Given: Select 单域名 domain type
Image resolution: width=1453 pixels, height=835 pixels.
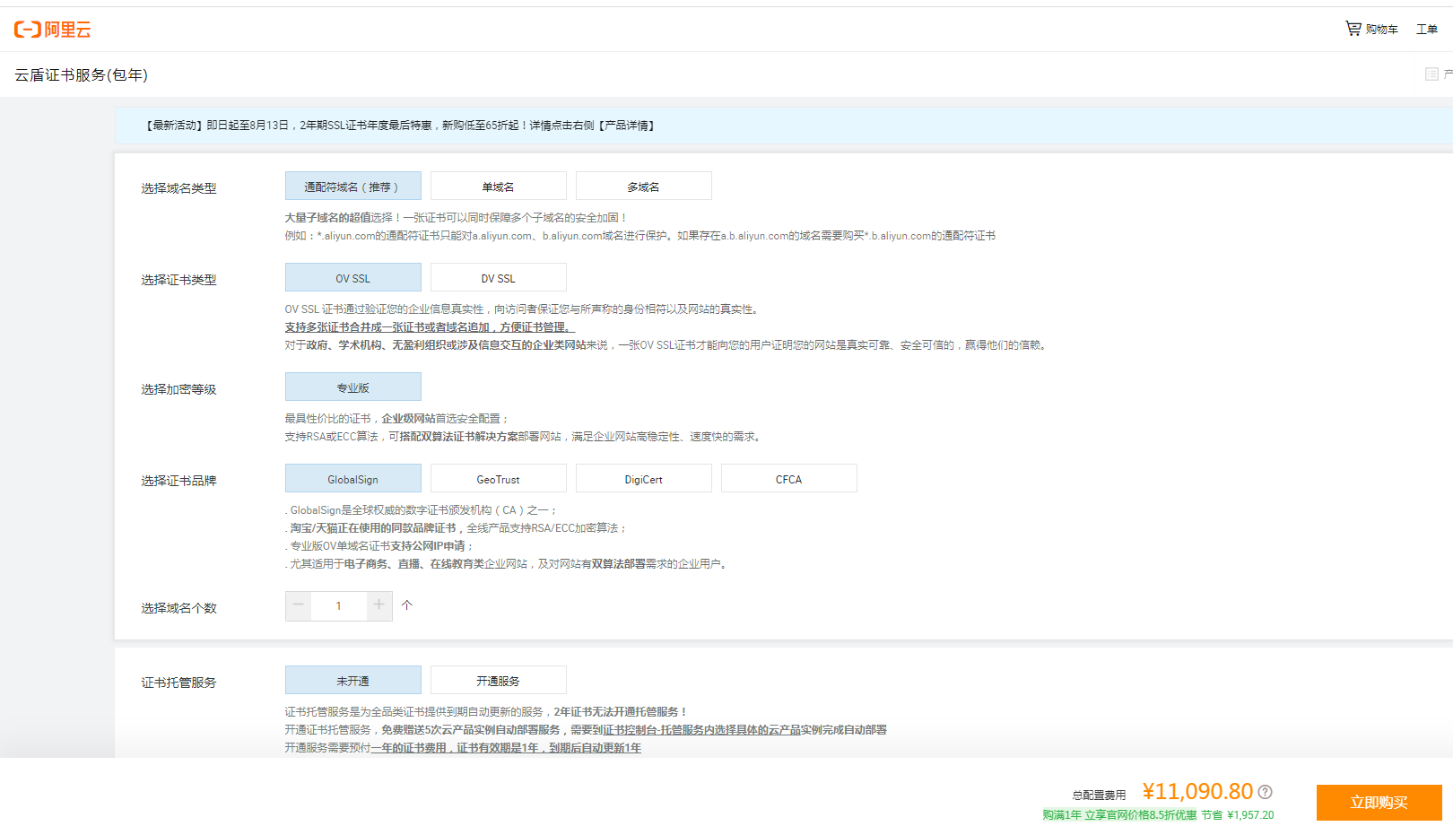Looking at the screenshot, I should (499, 187).
